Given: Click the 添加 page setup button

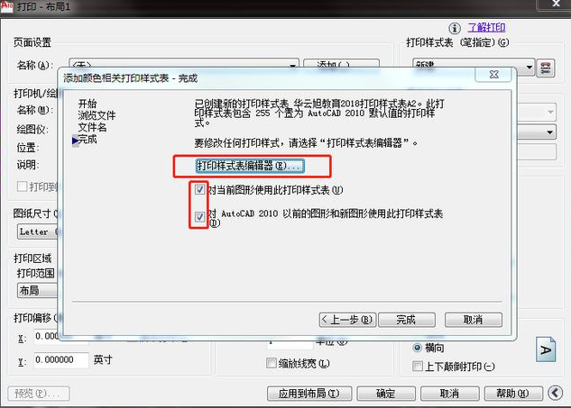Looking at the screenshot, I should coord(341,64).
